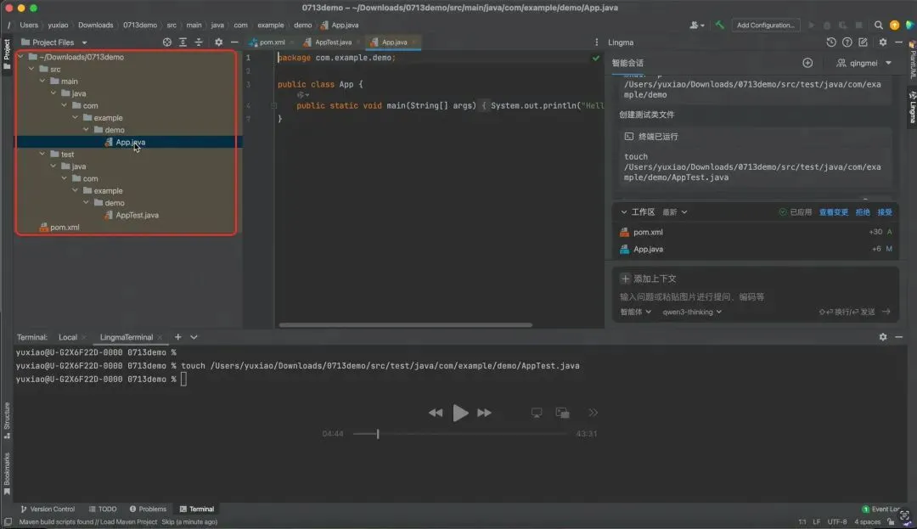Switch to Local terminal tab

68,337
